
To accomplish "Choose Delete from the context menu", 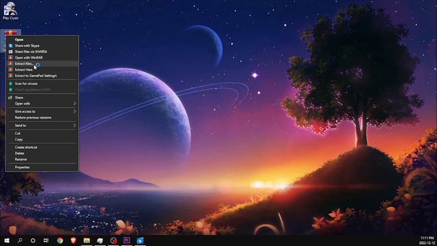I will (42, 153).
